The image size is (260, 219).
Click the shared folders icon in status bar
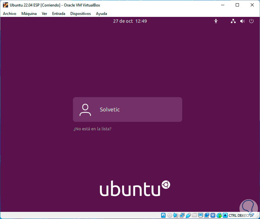[x=194, y=215]
